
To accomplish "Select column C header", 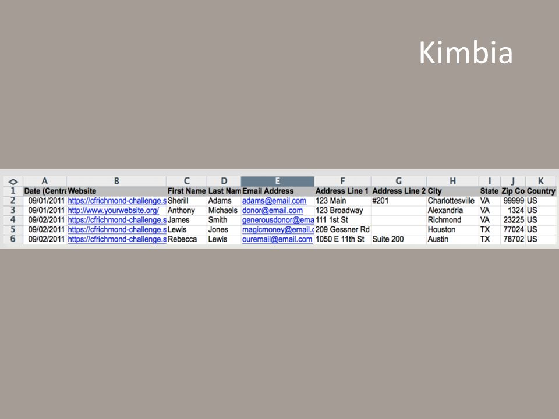I will click(186, 182).
